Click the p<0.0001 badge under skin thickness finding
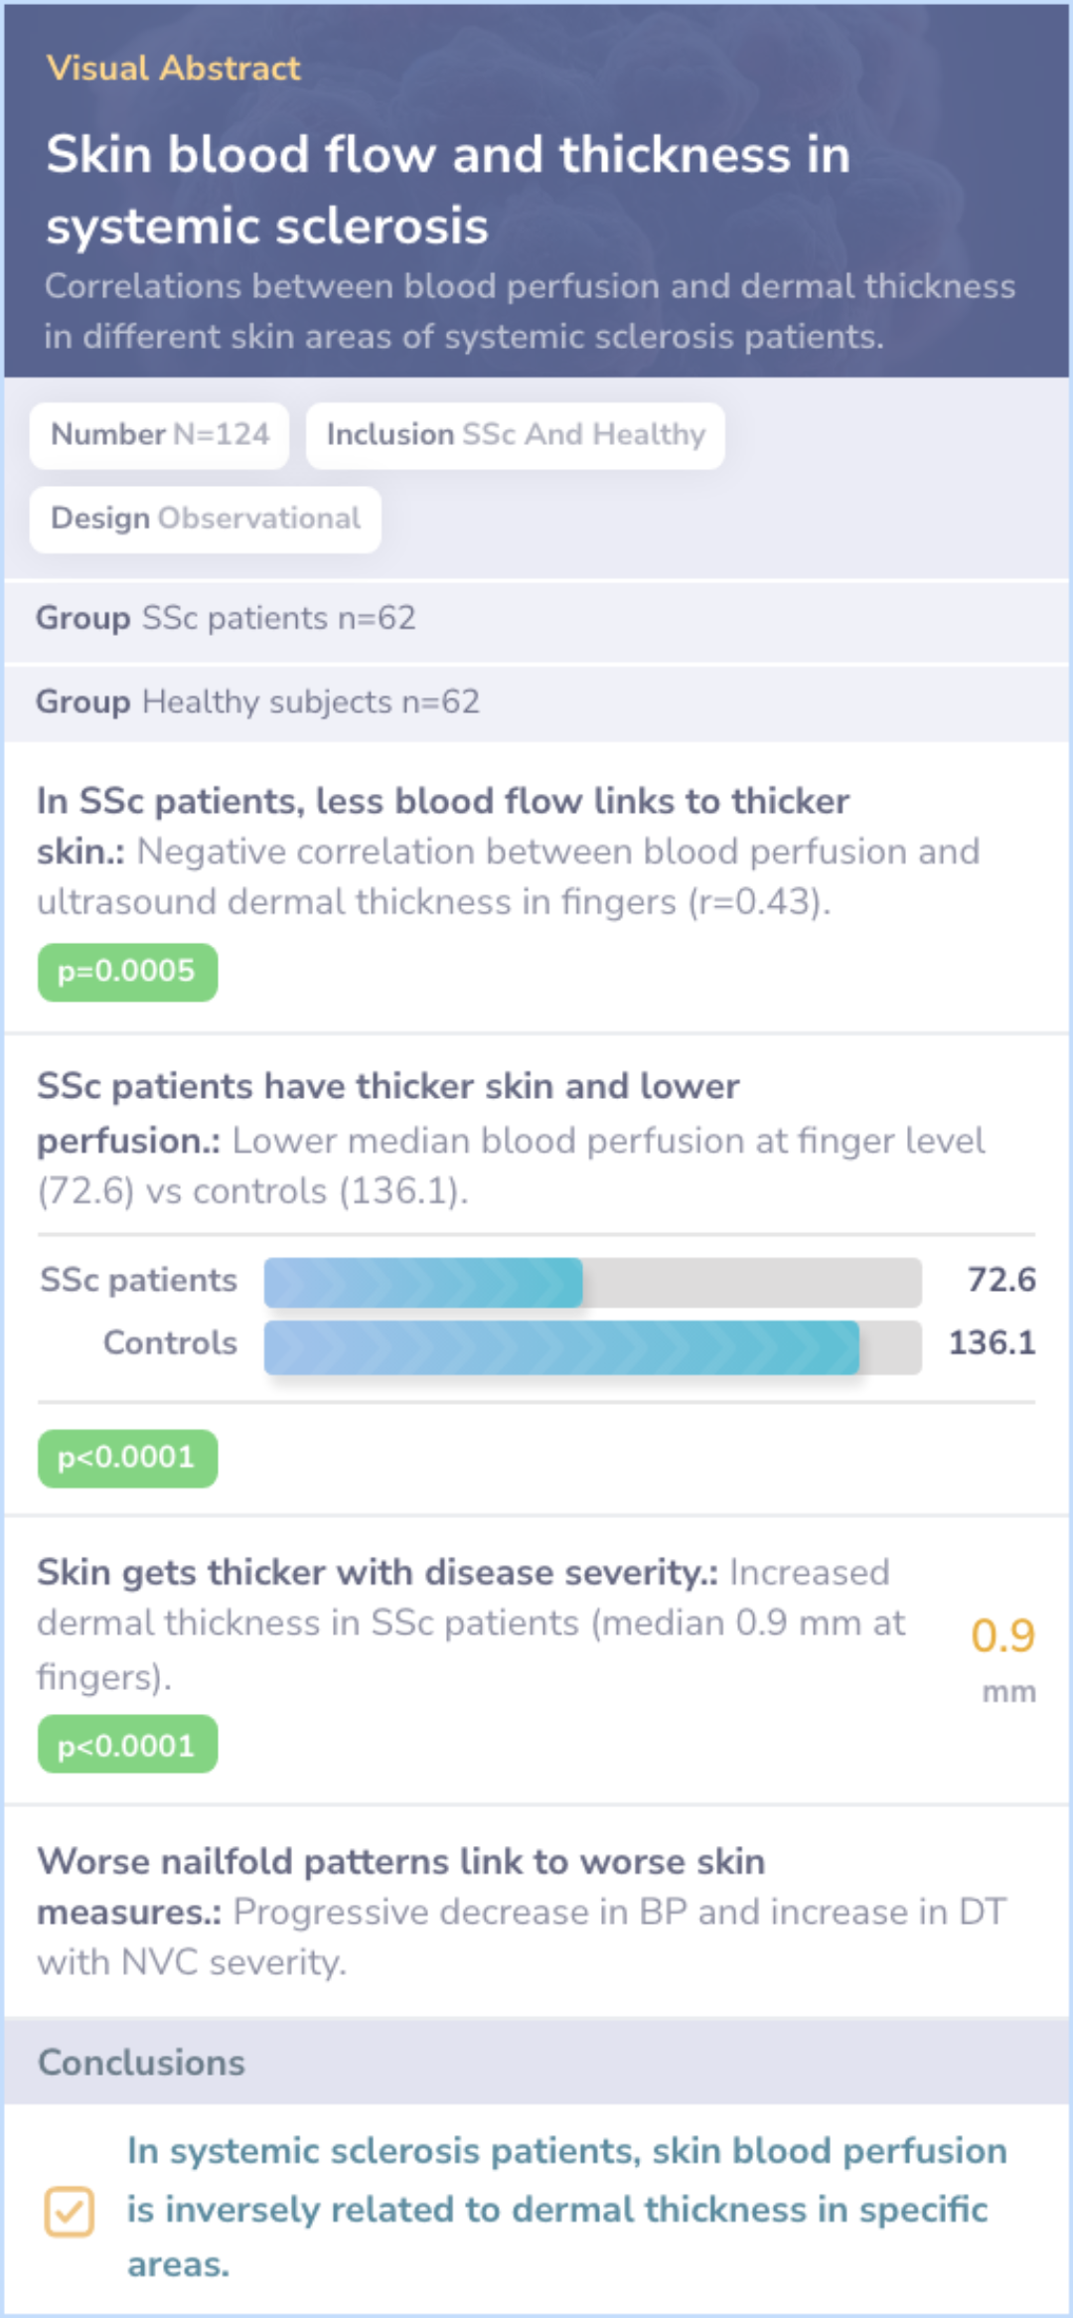Screen dimensions: 1073x2318 coord(127,1745)
